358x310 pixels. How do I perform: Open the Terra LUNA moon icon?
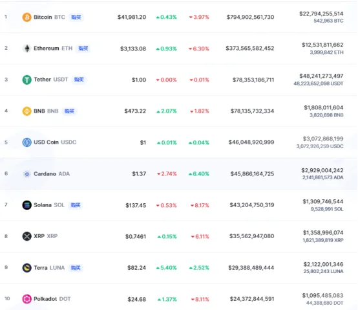point(26,268)
